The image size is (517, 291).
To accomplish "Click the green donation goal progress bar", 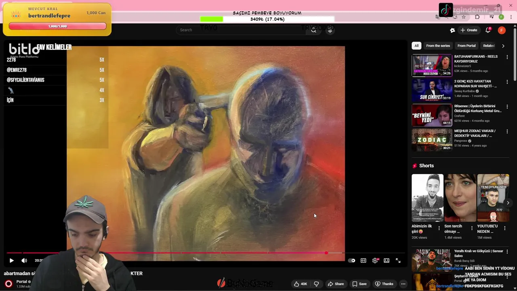I will pyautogui.click(x=267, y=19).
